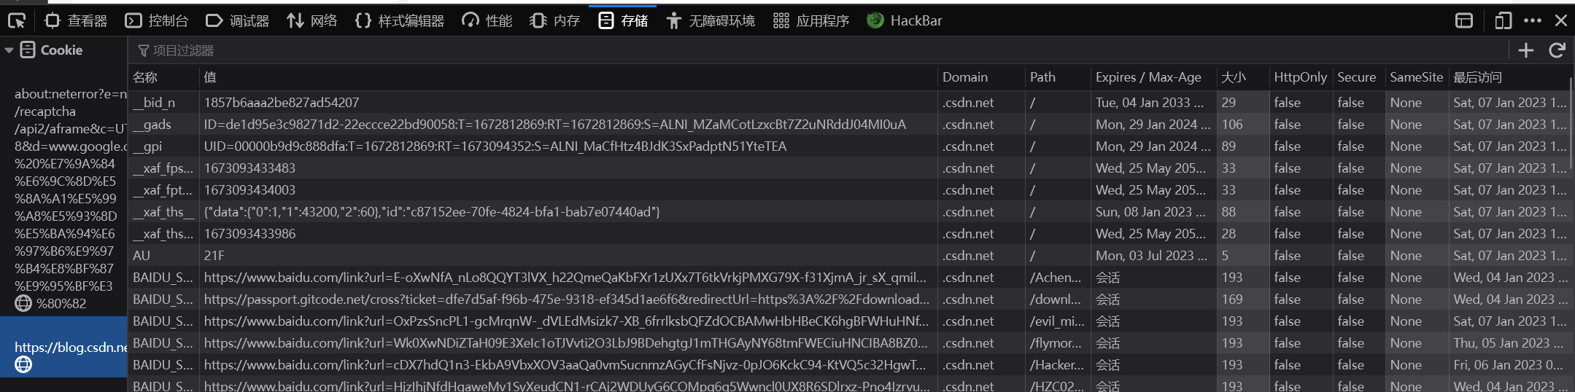The width and height of the screenshot is (1575, 392).
Task: Click the globe icon beside %80%82
Action: point(23,303)
